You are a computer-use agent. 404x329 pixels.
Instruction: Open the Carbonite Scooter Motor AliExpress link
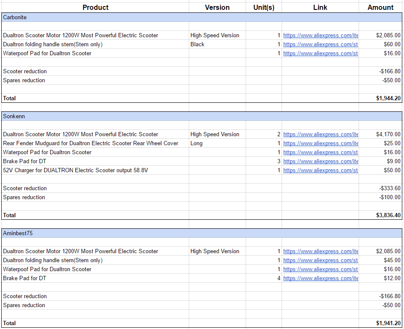pos(321,35)
